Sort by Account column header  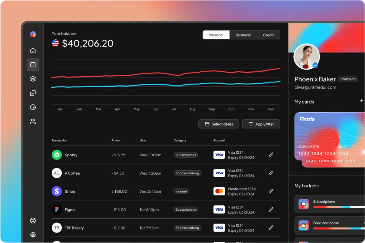pyautogui.click(x=219, y=140)
